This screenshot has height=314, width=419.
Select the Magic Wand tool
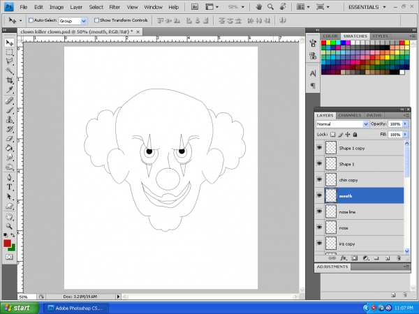[9, 70]
